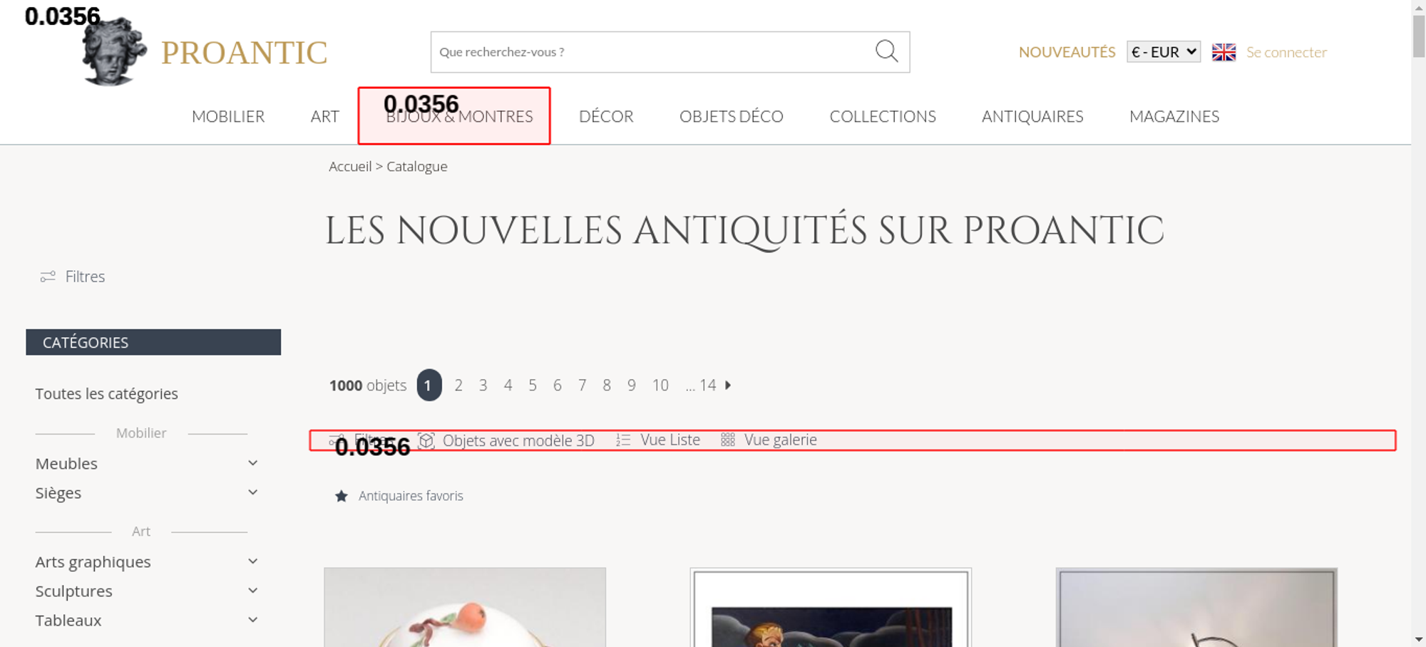Expand the Sculptures category
Screen dimensions: 1426x647
pos(252,591)
